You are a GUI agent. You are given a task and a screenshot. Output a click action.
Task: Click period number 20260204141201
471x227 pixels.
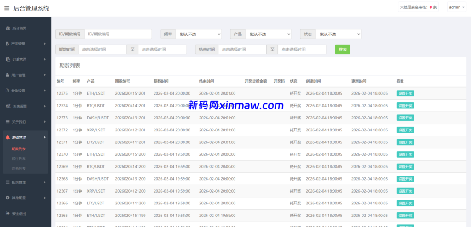coord(130,106)
